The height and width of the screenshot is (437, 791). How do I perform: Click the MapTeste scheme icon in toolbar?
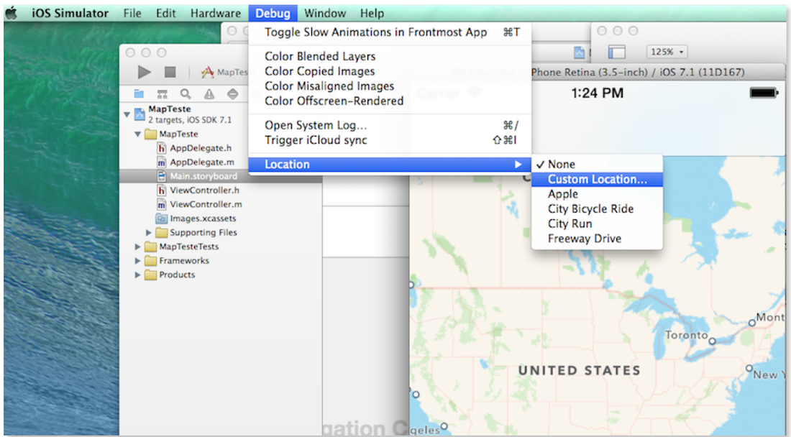tap(207, 73)
